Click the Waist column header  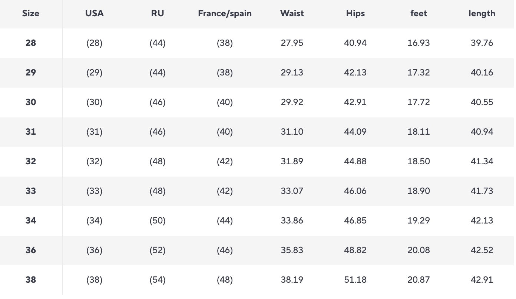(x=292, y=14)
